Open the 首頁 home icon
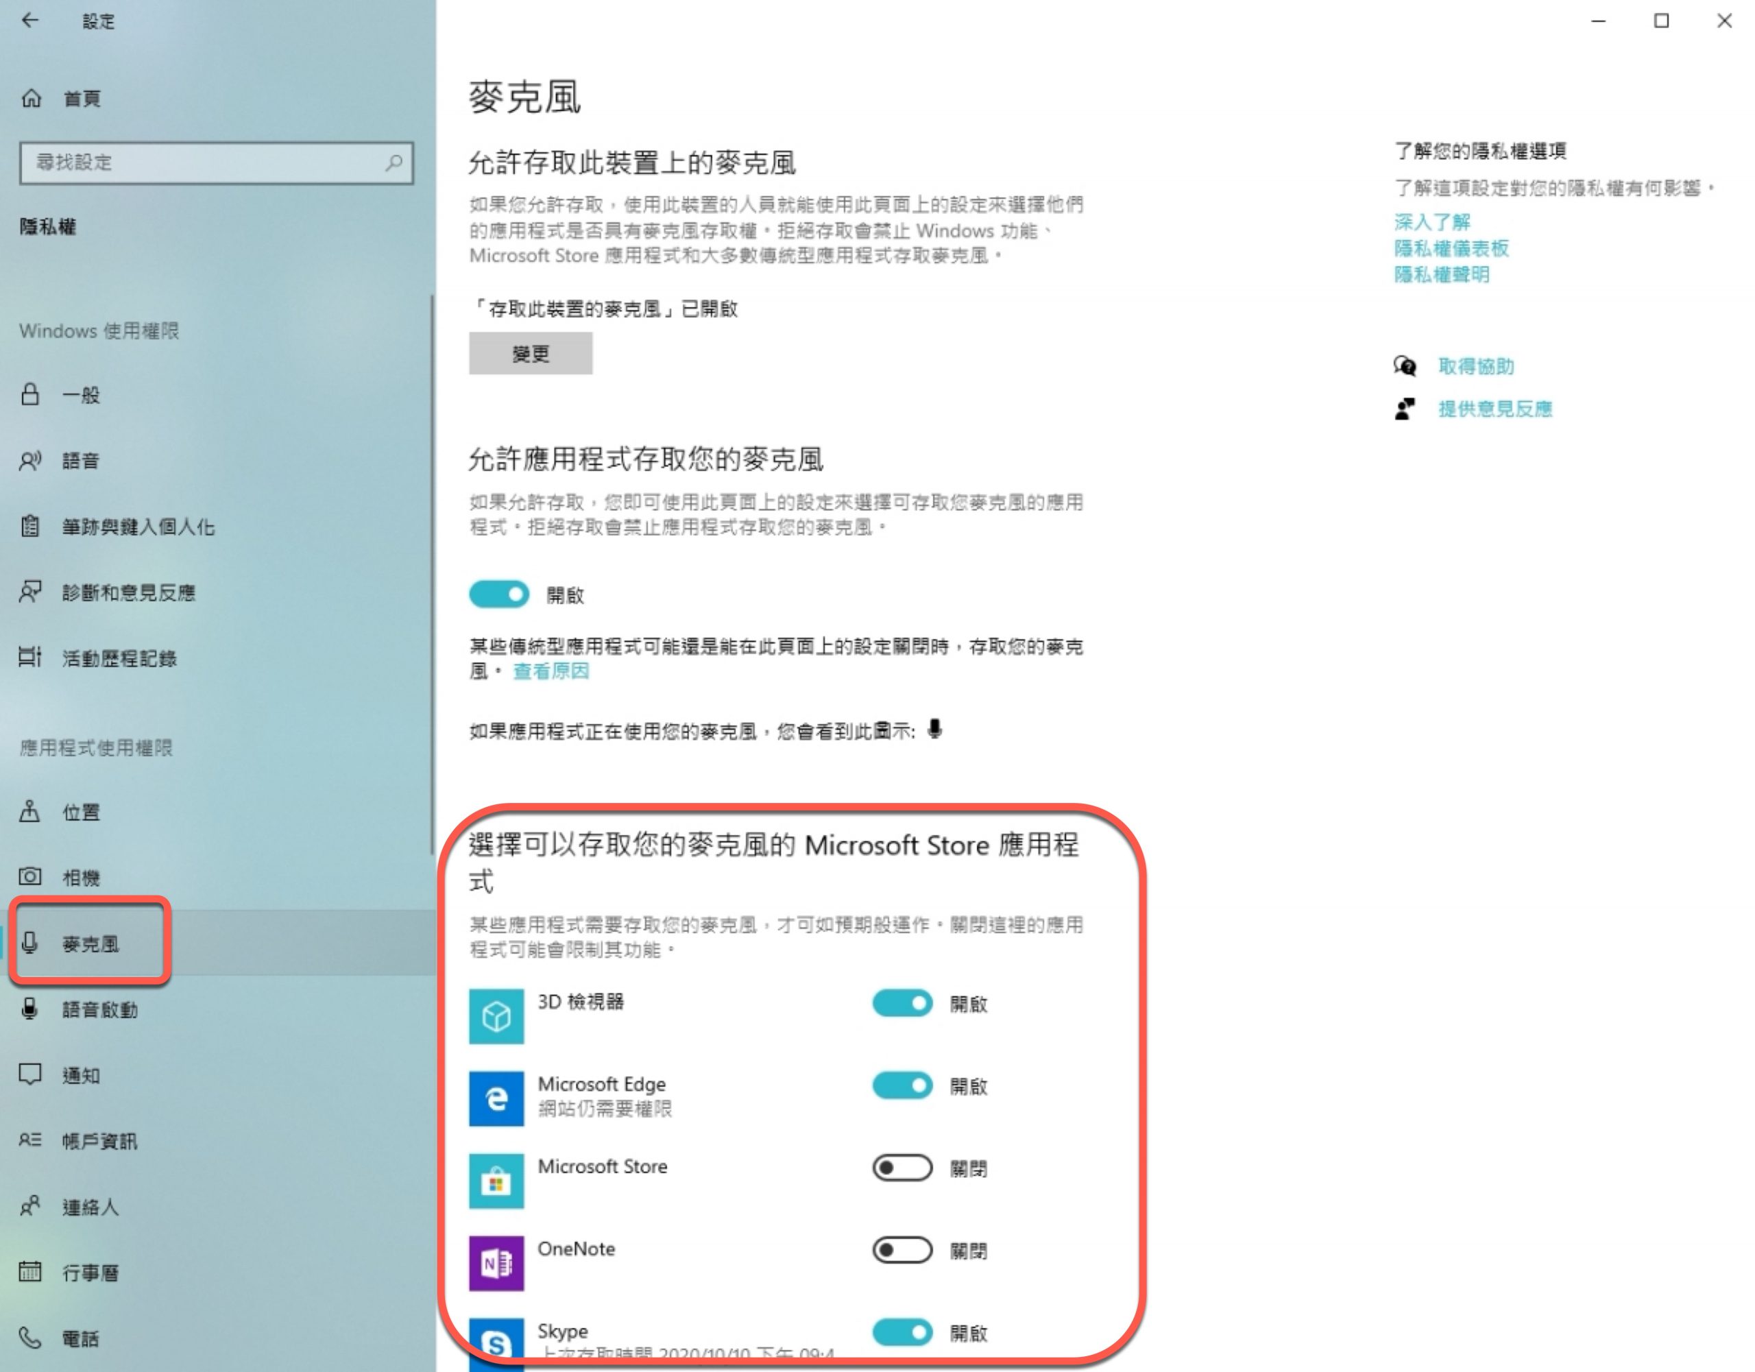This screenshot has width=1755, height=1372. tap(32, 98)
